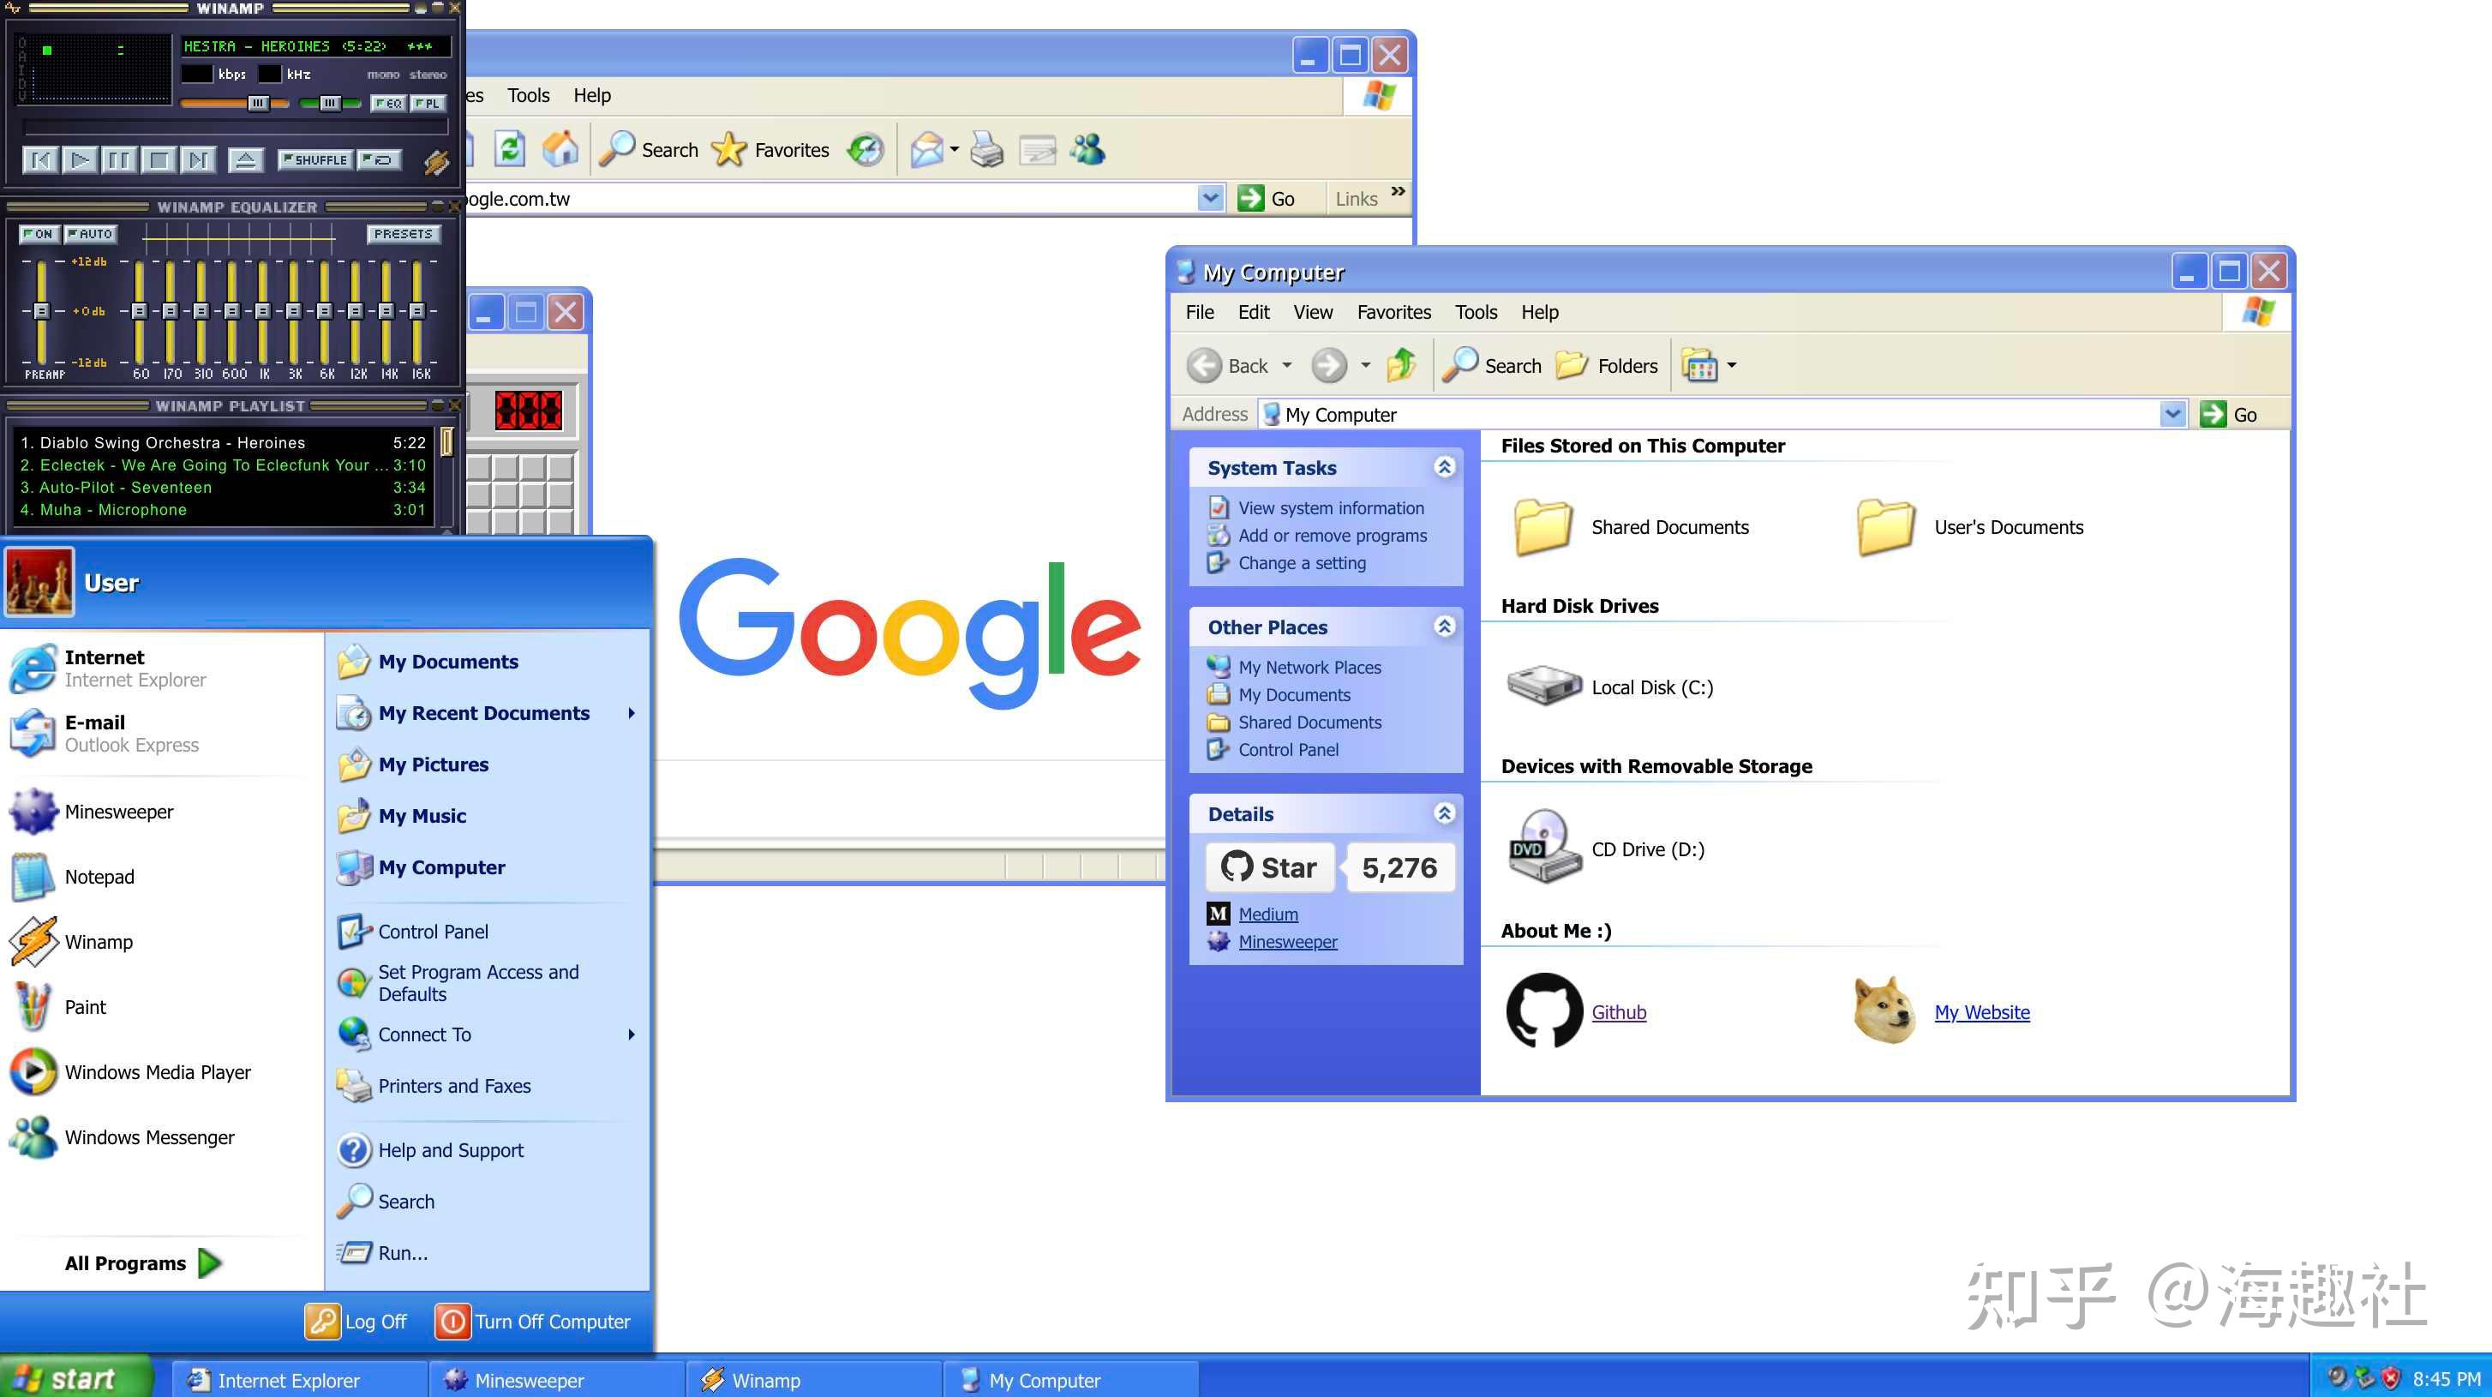Toggle Winamp Shuffle mode

314,159
